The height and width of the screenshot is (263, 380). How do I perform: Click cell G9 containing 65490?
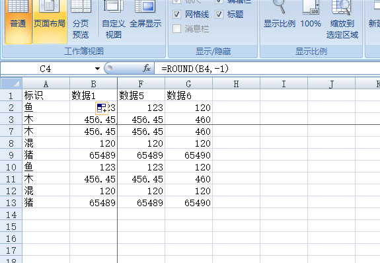(188, 155)
